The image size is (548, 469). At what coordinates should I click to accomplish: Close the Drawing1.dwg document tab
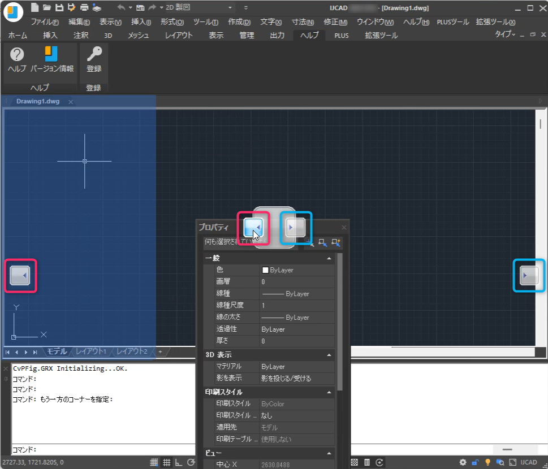pos(71,102)
